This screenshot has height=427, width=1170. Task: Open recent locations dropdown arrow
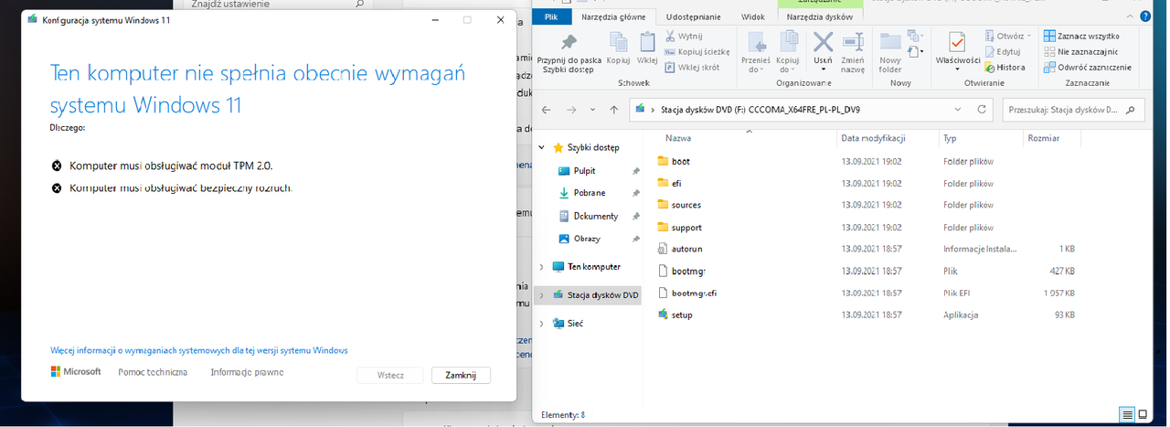pyautogui.click(x=592, y=110)
